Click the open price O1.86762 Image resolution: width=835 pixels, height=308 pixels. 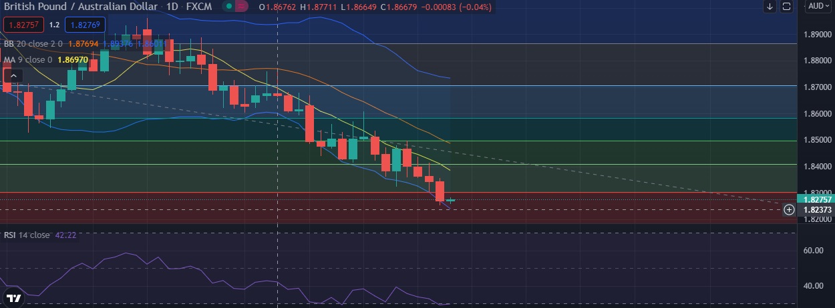pos(278,7)
